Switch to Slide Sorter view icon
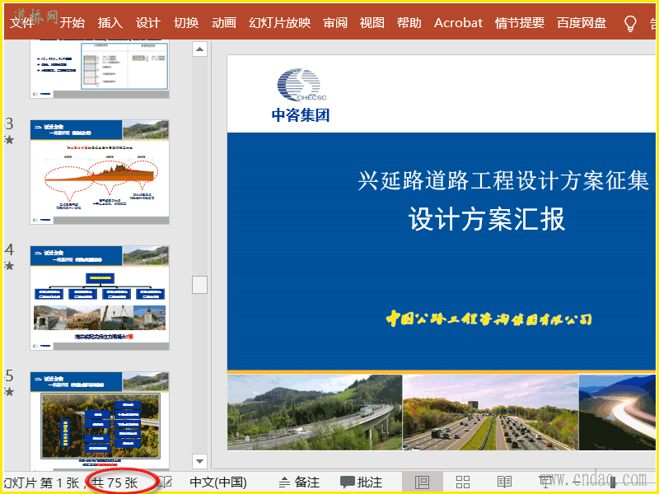Image resolution: width=659 pixels, height=494 pixels. click(x=463, y=482)
